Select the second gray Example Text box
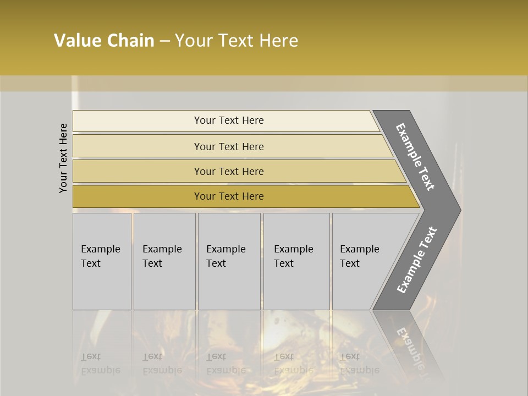The height and width of the screenshot is (396, 528). tap(164, 261)
